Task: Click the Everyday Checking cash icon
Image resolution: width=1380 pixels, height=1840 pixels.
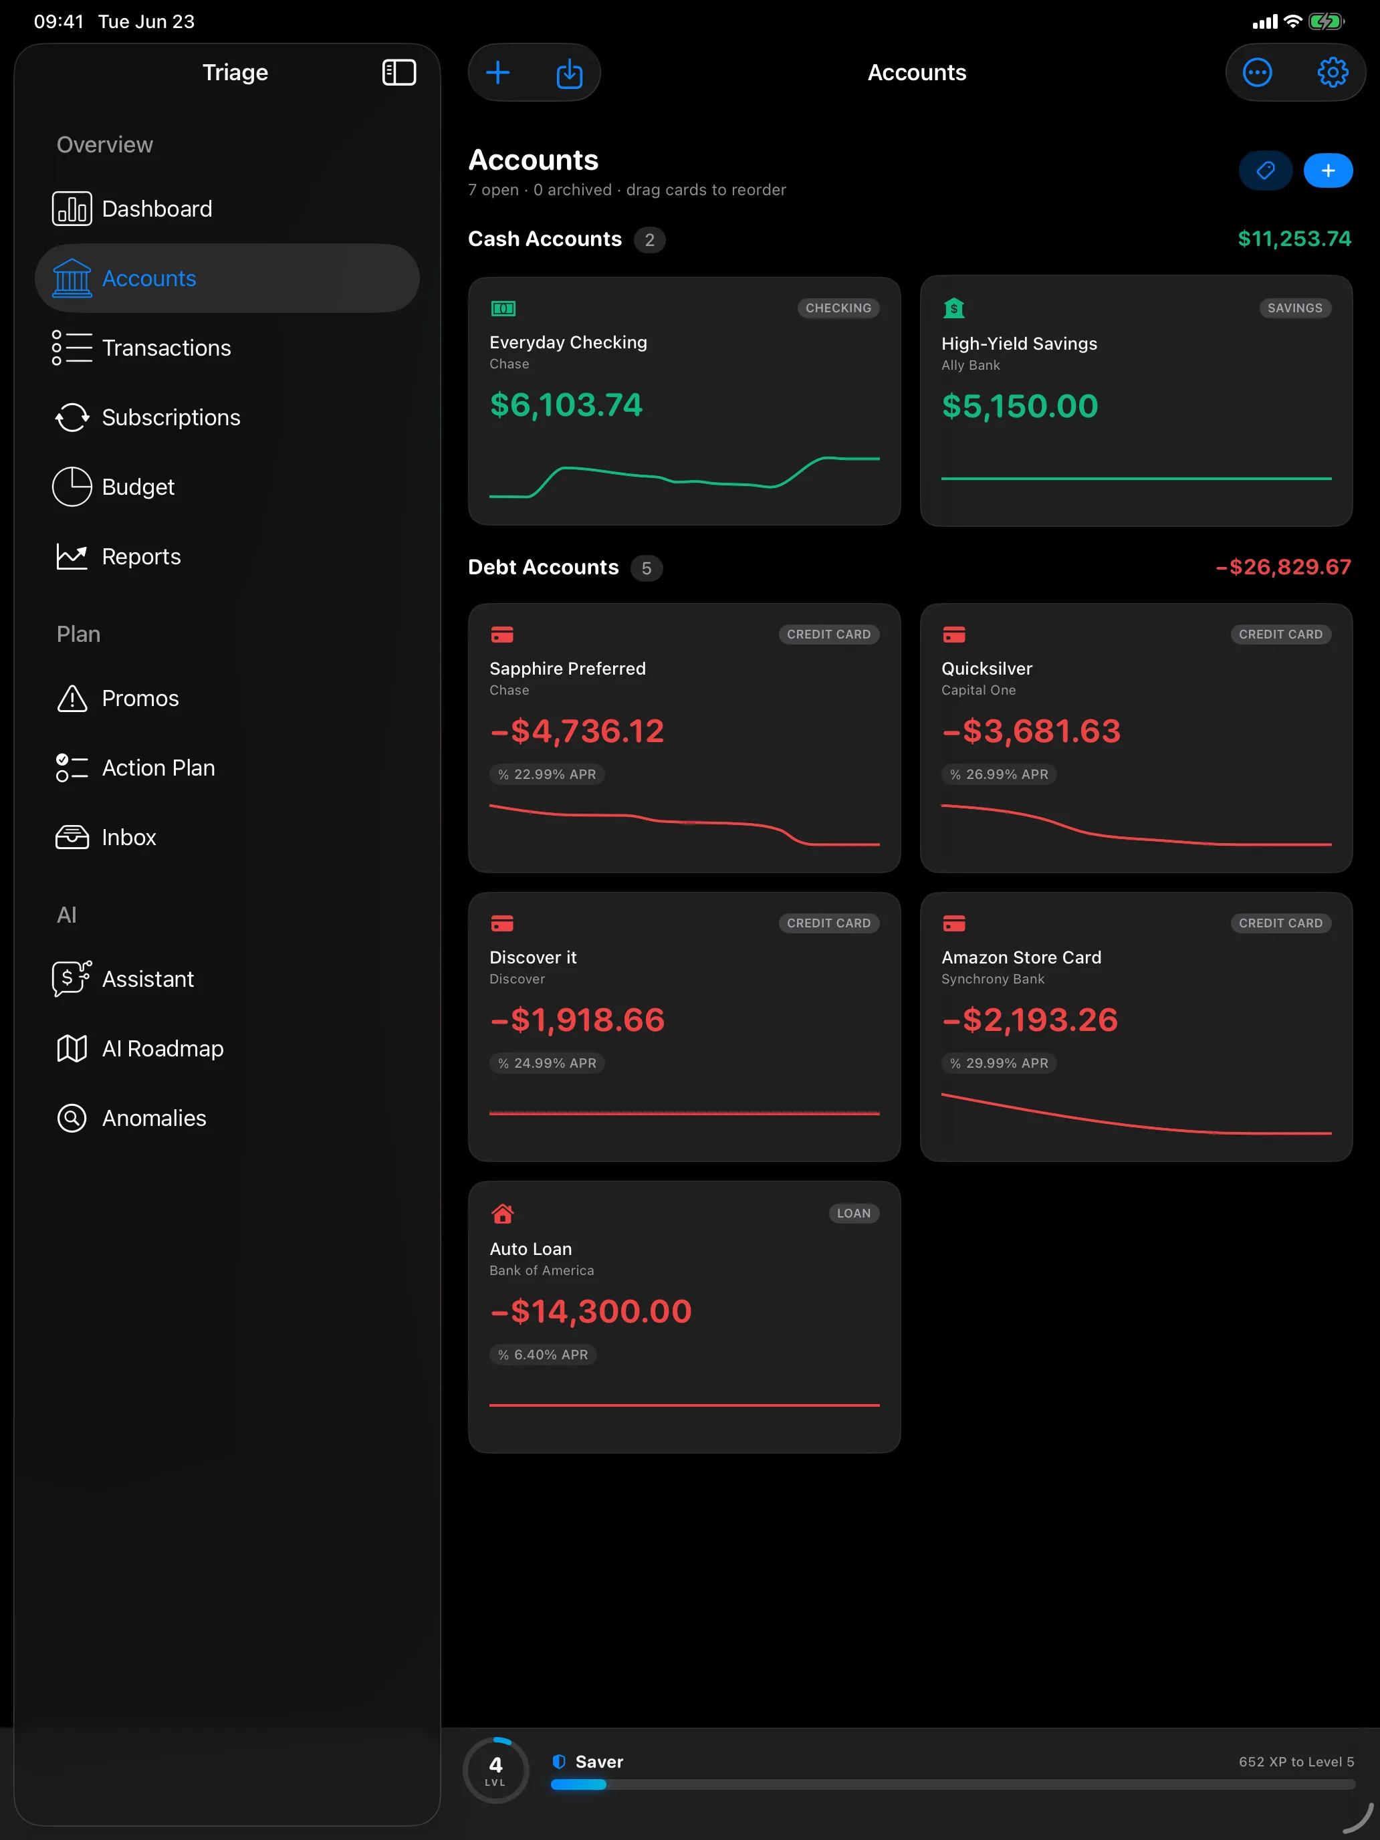Action: pos(503,309)
